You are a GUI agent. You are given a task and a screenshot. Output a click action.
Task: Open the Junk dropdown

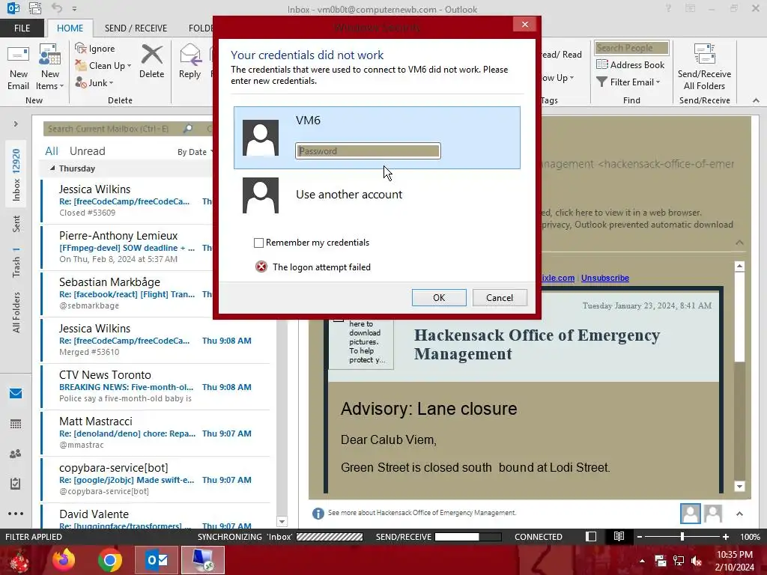click(x=94, y=82)
